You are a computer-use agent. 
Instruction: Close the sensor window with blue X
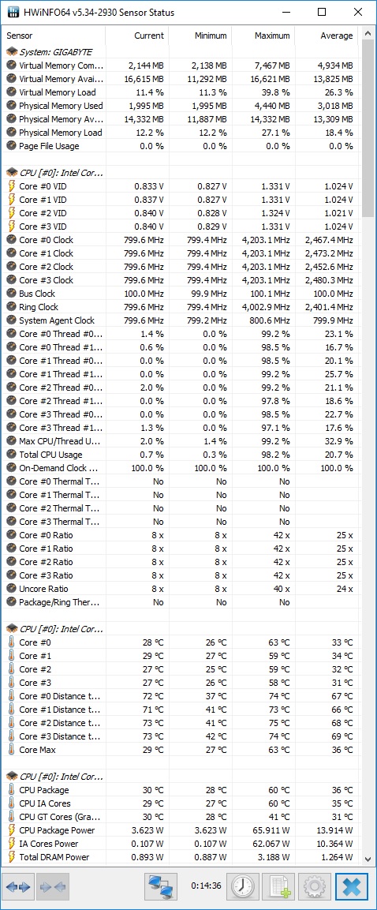tap(352, 887)
